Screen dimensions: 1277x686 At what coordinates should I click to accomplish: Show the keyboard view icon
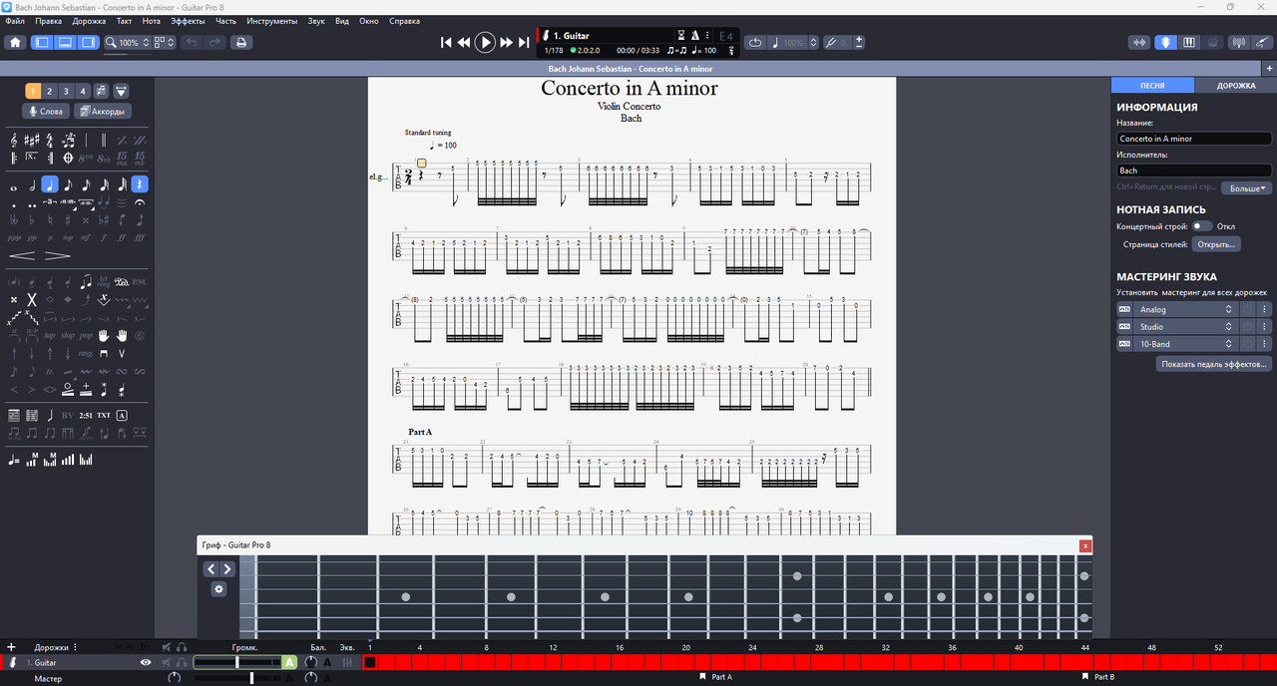[x=1189, y=43]
